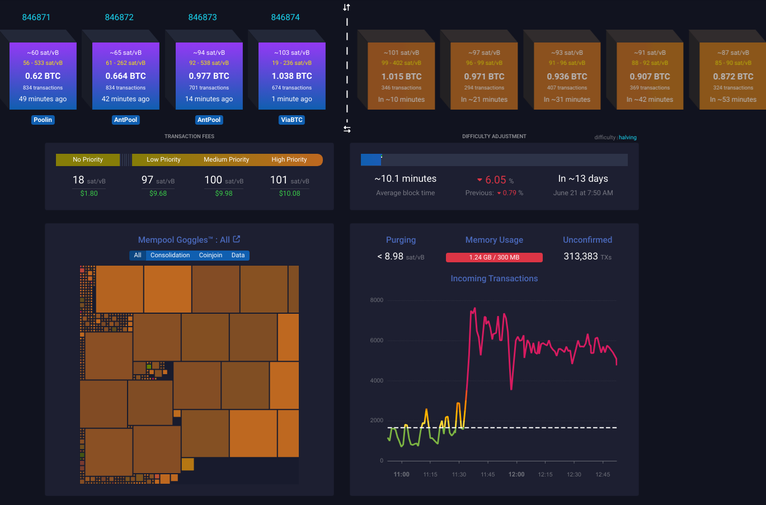The image size is (766, 505).
Task: Open the pending block arriving in ~53 minutes
Action: pos(733,76)
